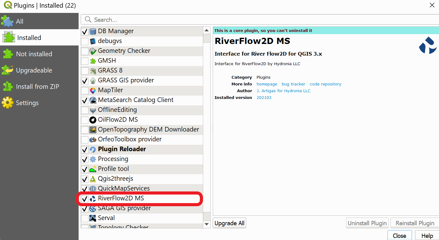Viewport: 439px width, 240px height.
Task: Click the Plugin Reloader icon
Action: pos(93,149)
